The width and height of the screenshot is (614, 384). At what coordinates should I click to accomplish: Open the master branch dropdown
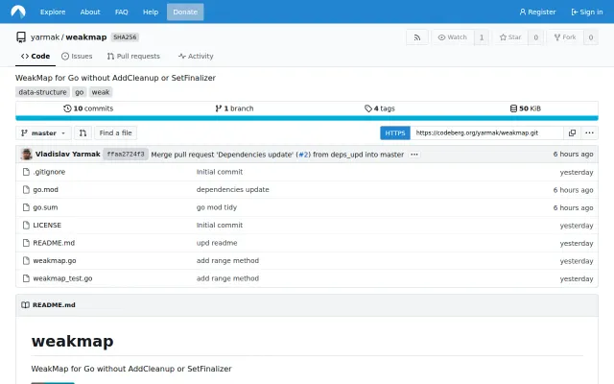[43, 132]
